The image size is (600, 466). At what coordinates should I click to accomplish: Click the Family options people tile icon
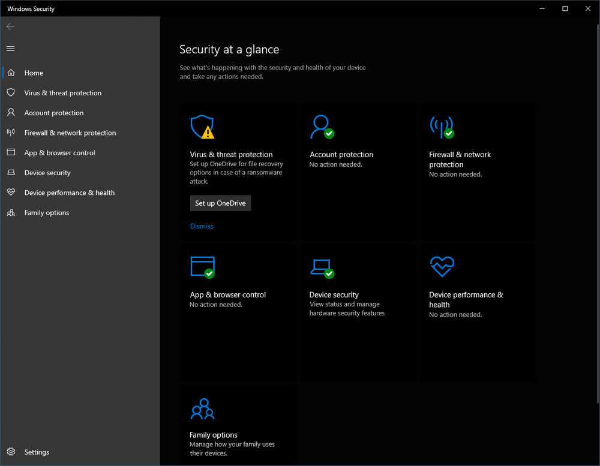pyautogui.click(x=202, y=408)
